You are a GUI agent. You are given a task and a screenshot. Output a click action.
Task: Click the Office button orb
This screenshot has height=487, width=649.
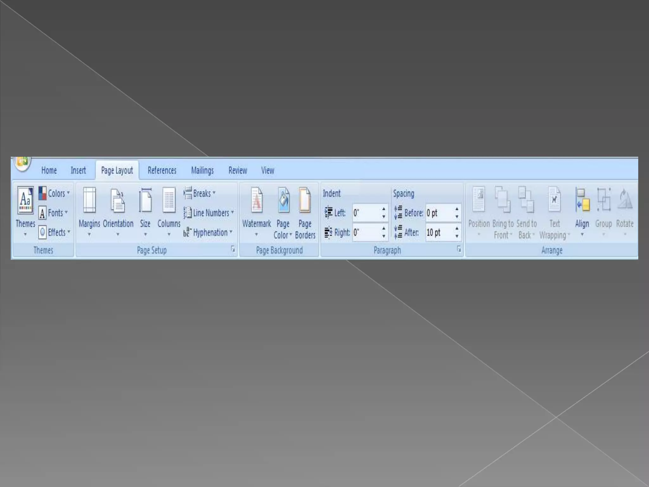point(22,163)
